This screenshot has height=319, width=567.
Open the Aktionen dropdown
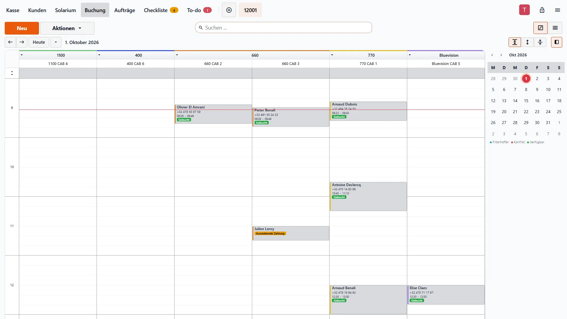pyautogui.click(x=67, y=28)
